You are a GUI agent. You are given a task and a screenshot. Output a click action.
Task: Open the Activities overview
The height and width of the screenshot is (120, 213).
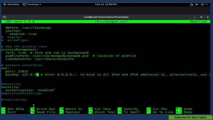coord(11,4)
